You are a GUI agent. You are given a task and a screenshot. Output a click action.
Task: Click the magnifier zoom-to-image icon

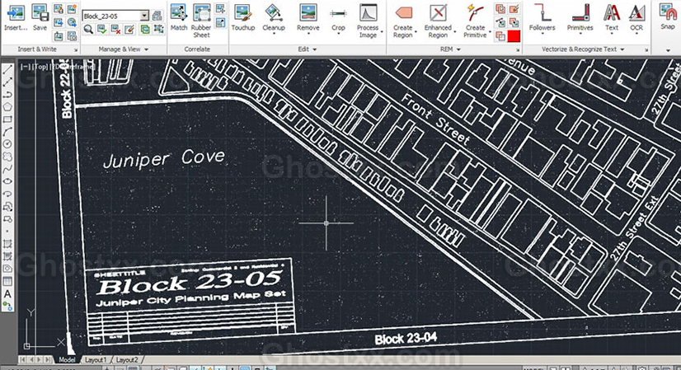pyautogui.click(x=88, y=29)
